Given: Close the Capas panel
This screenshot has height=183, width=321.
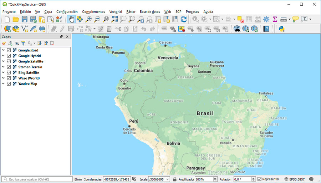Looking at the screenshot, I should pos(67,37).
